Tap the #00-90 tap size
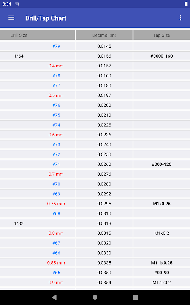This screenshot has height=305, width=190. (x=162, y=273)
